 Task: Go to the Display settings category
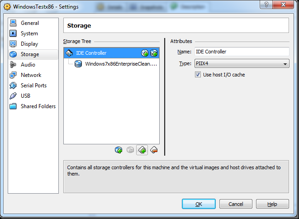pyautogui.click(x=29, y=44)
